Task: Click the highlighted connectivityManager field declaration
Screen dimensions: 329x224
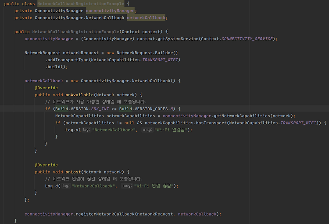Action: tap(110, 10)
